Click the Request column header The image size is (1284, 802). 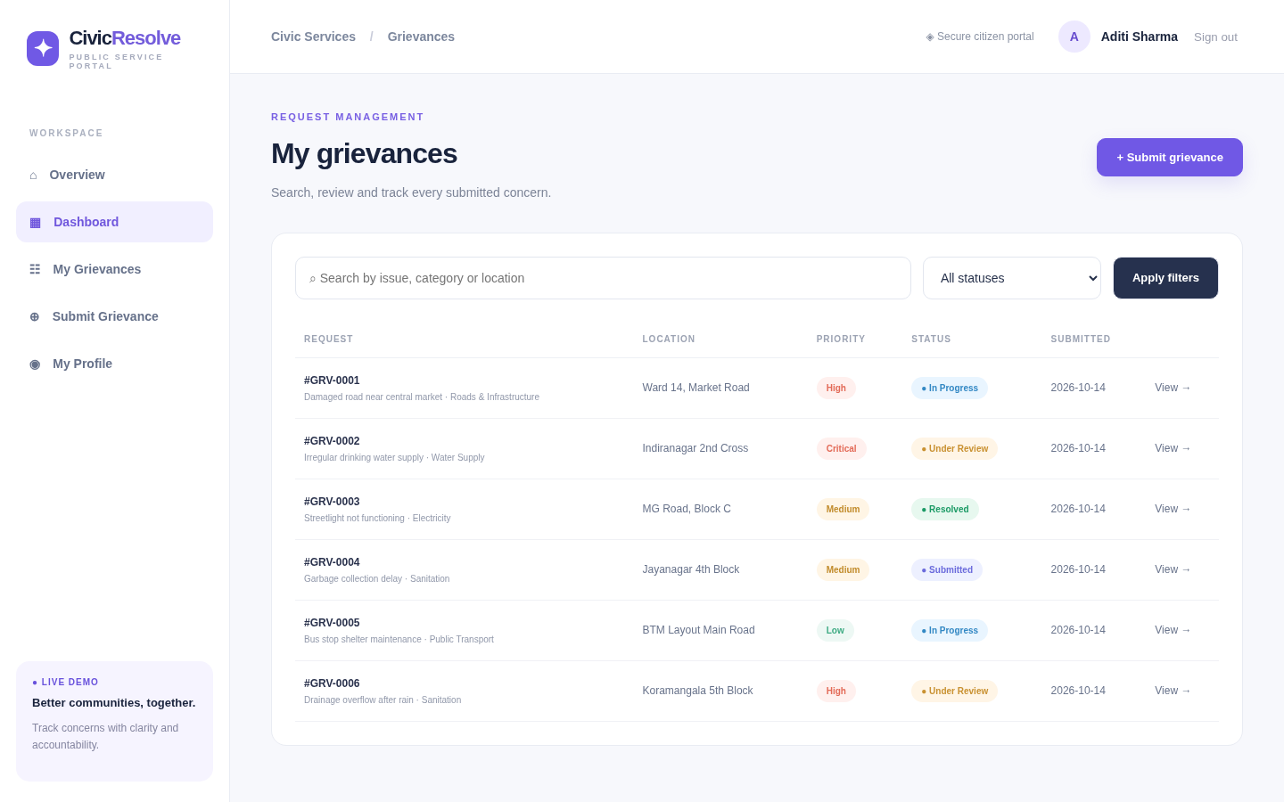(328, 339)
